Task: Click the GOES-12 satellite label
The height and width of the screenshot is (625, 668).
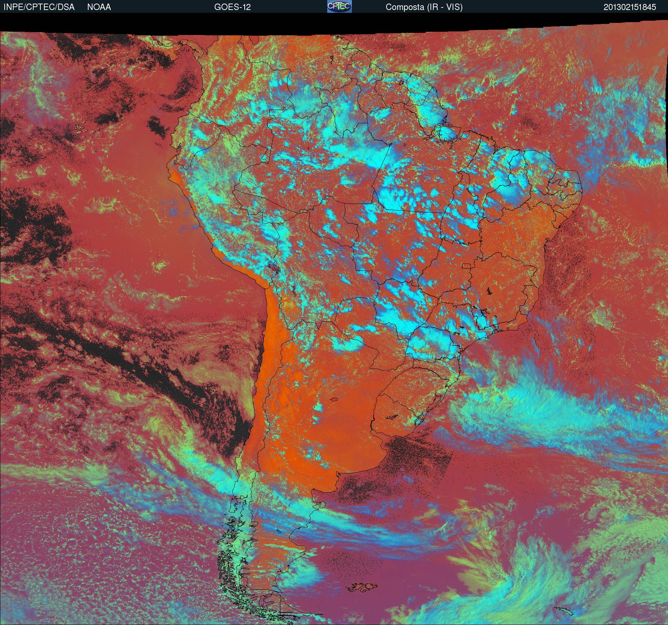Action: pos(232,7)
